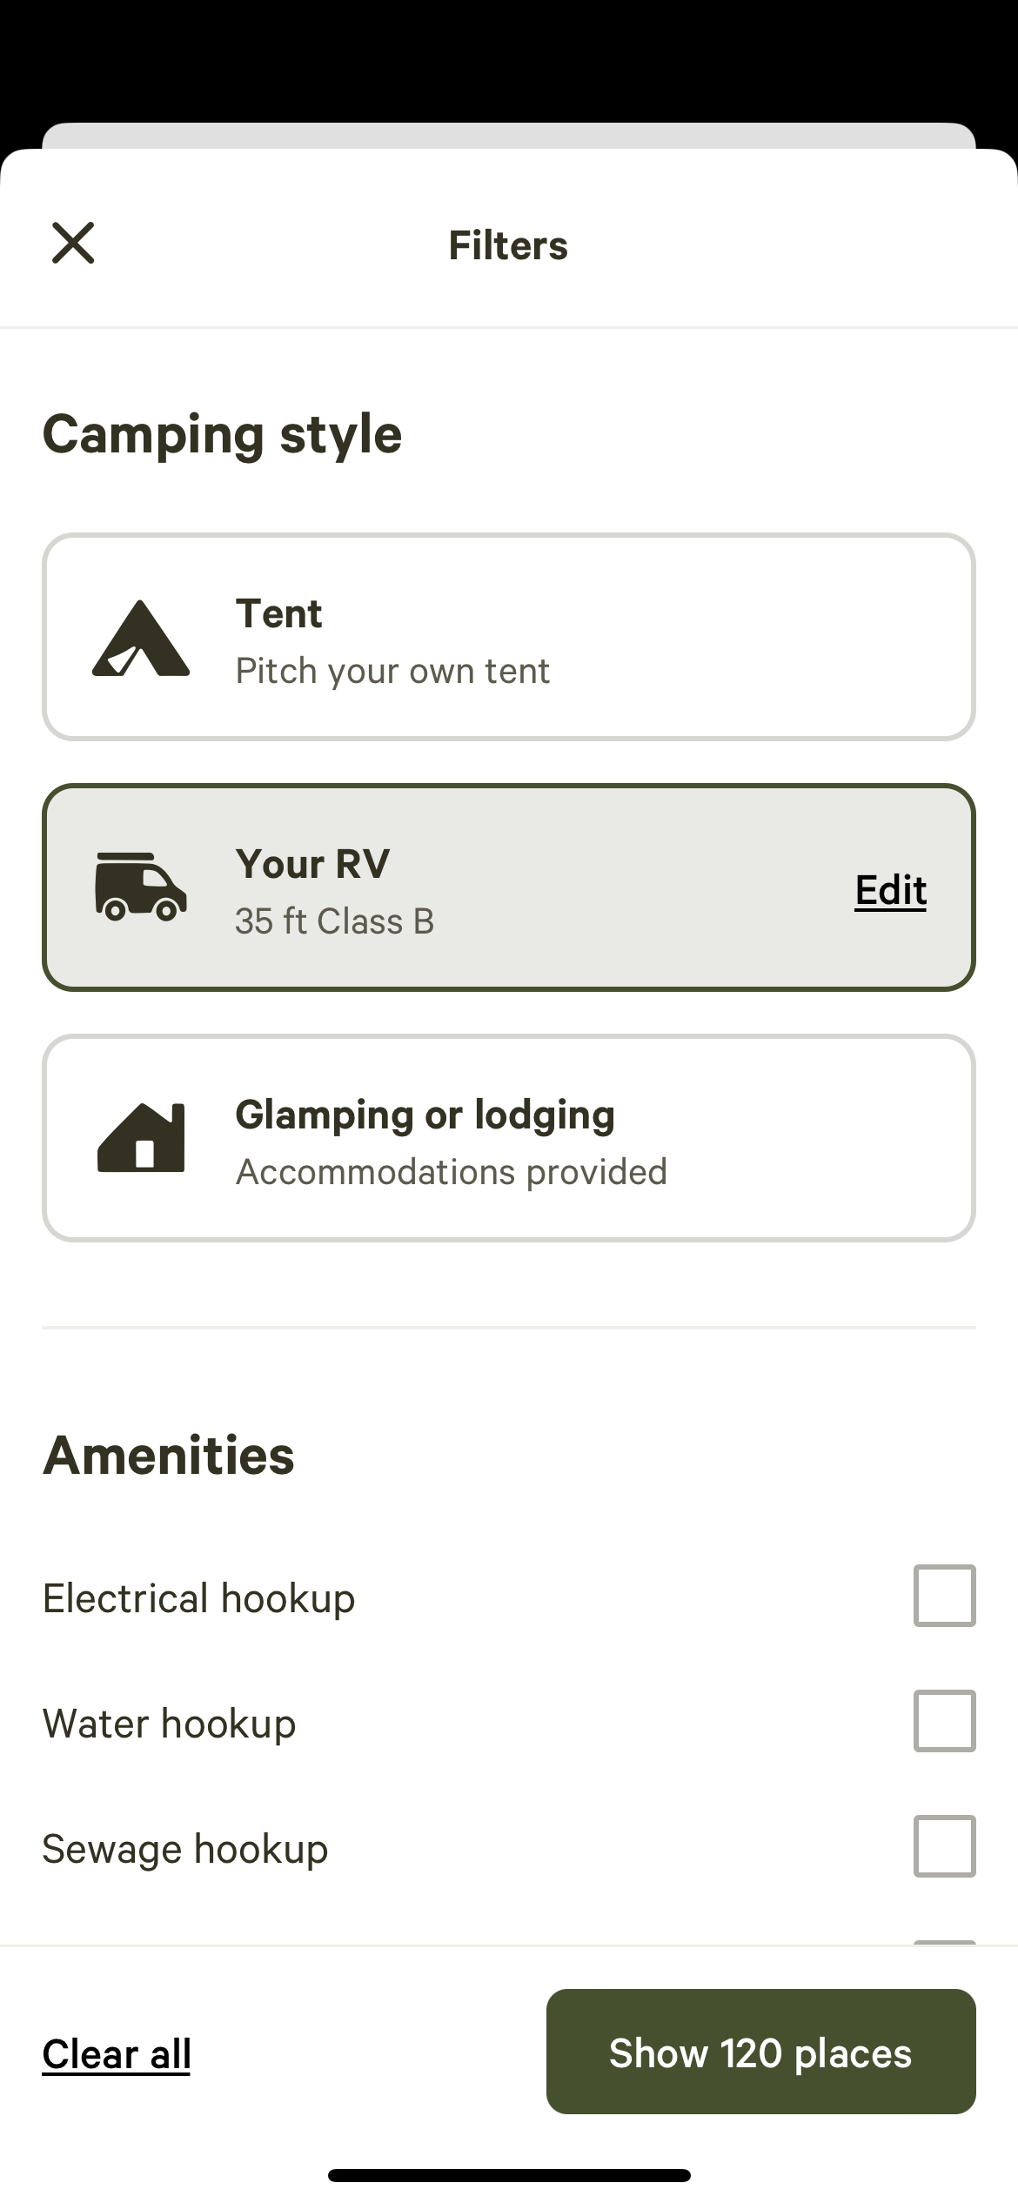Tap the Sewage hookup label
This screenshot has width=1018, height=2203.
[185, 1849]
